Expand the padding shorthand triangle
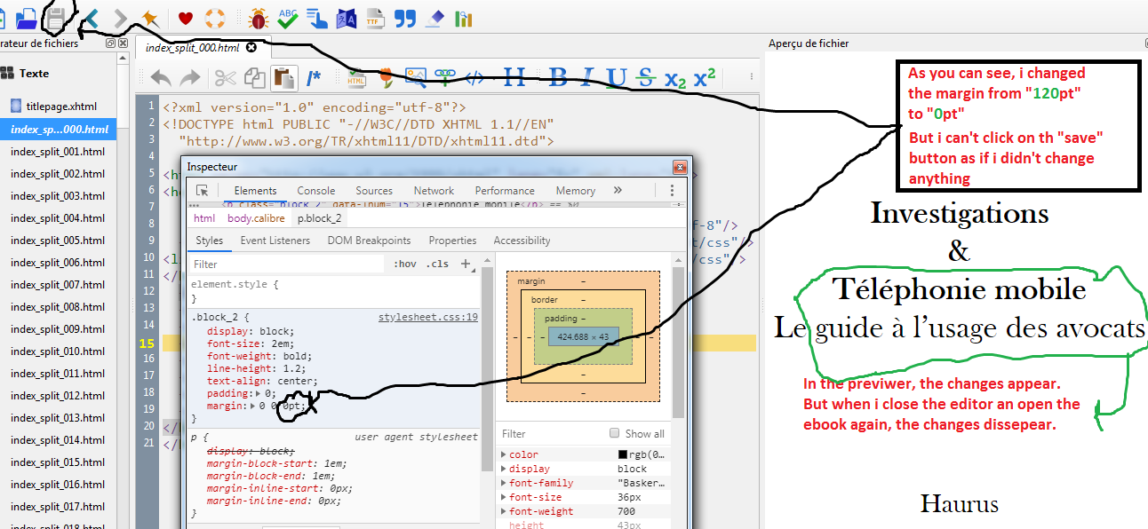 coord(259,392)
